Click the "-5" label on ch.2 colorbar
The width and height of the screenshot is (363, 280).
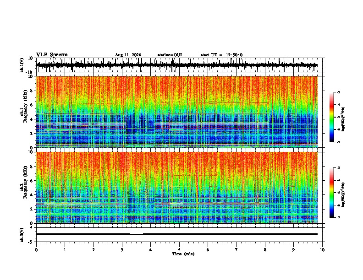(338, 193)
